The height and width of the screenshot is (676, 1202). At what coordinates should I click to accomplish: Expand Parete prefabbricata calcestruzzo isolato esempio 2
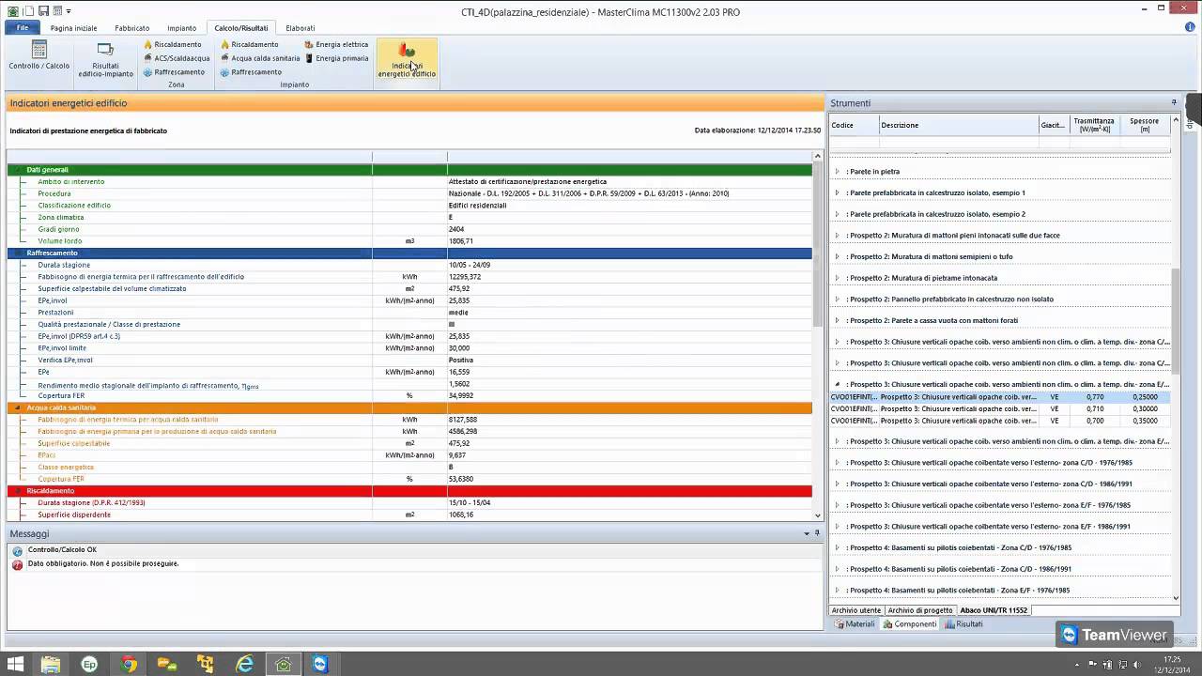[x=837, y=214]
